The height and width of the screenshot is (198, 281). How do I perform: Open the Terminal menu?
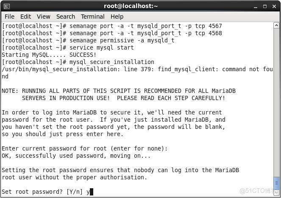pyautogui.click(x=92, y=17)
